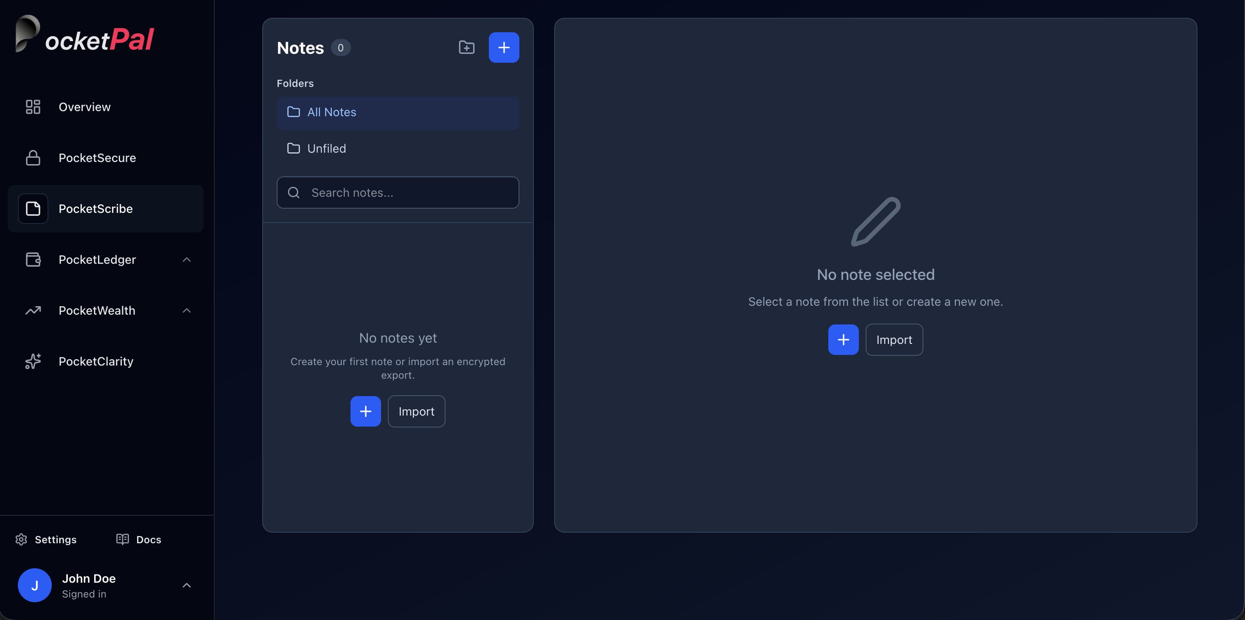Open the Overview grid icon
Image resolution: width=1245 pixels, height=620 pixels.
[33, 107]
